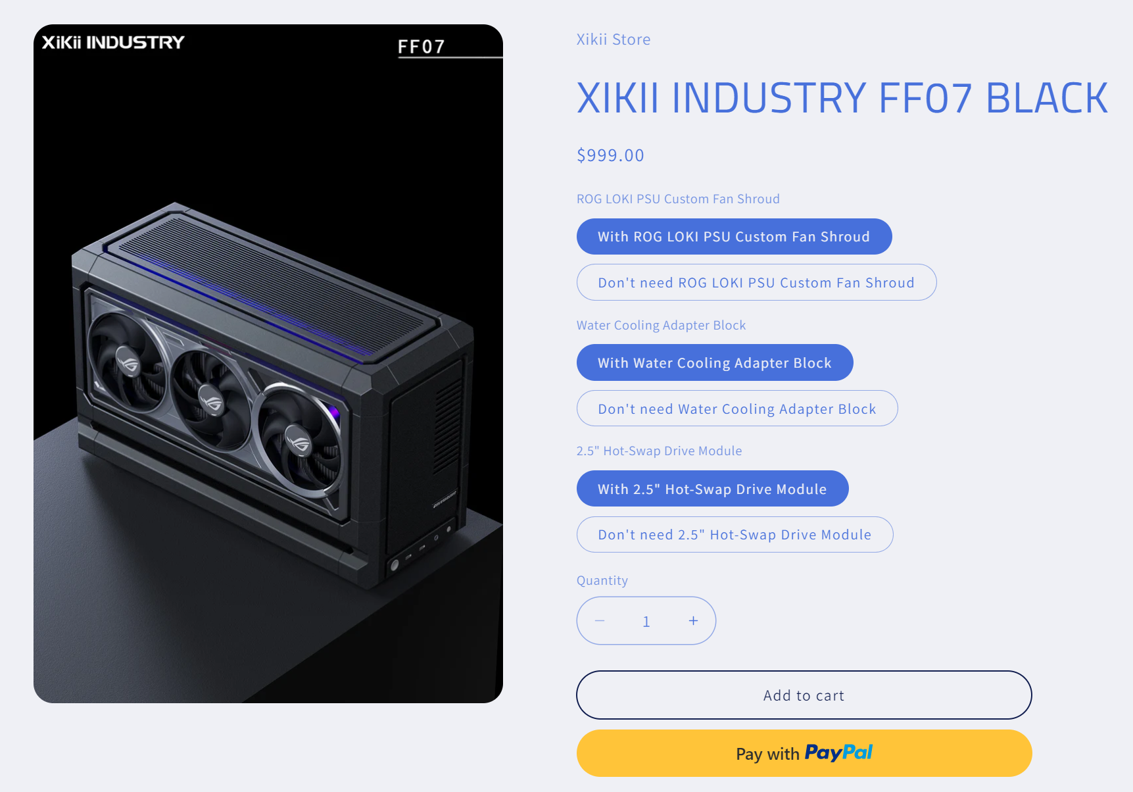The image size is (1133, 792).
Task: Add the FF07 case to cart
Action: click(804, 695)
